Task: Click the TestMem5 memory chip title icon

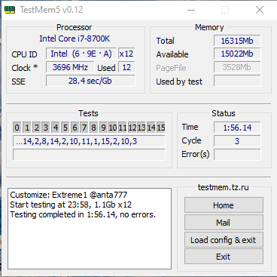Action: tap(10, 10)
